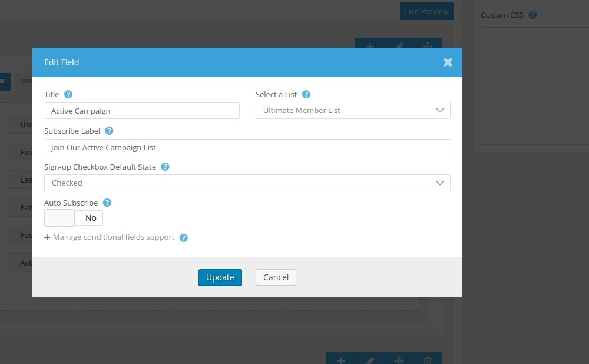Click the Subscribe Label text field

point(247,147)
